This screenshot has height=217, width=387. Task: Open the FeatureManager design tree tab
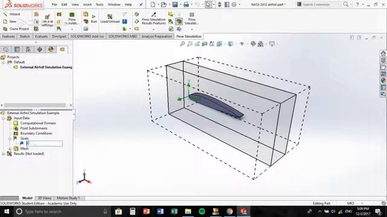click(x=5, y=49)
